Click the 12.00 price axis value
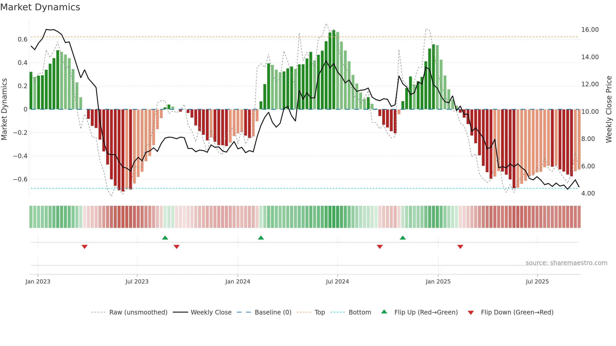The image size is (616, 346). click(590, 84)
